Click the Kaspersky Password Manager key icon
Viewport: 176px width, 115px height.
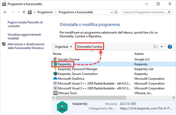(55, 69)
